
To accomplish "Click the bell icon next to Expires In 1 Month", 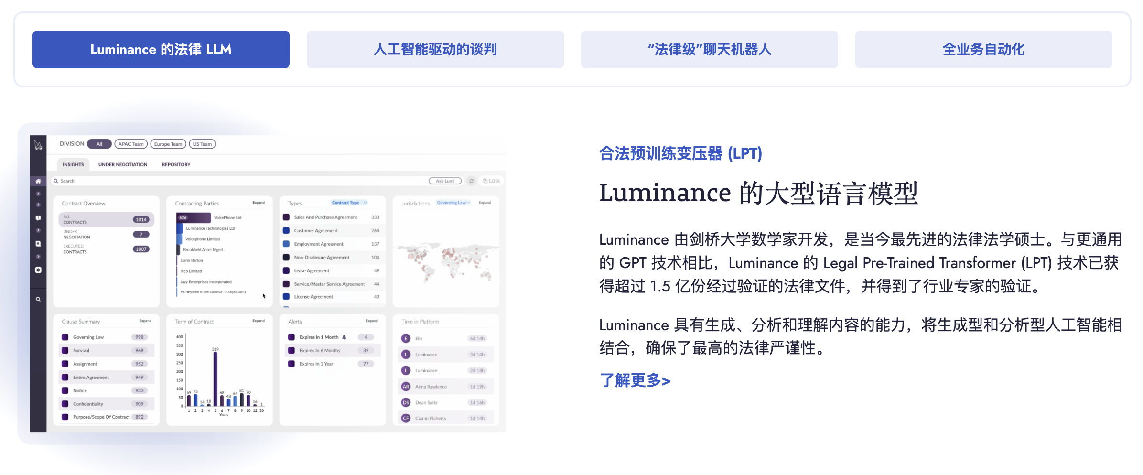I will 344,337.
